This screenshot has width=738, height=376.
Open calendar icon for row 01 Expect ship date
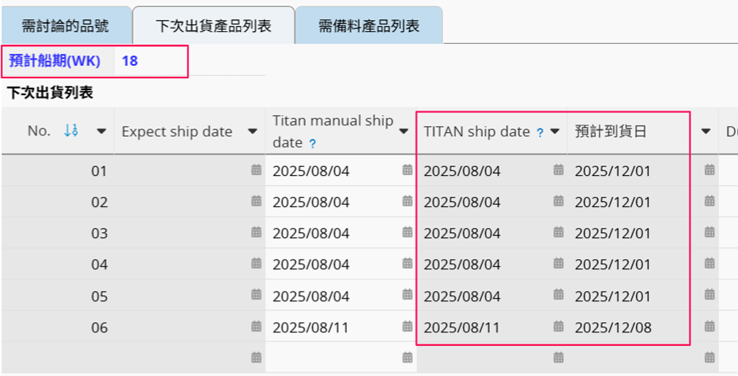(x=256, y=170)
